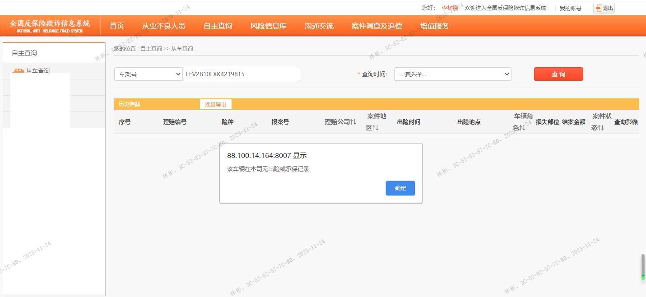Viewport: 646px width, 297px height.
Task: Open the 增值服务 menu
Action: tap(434, 26)
